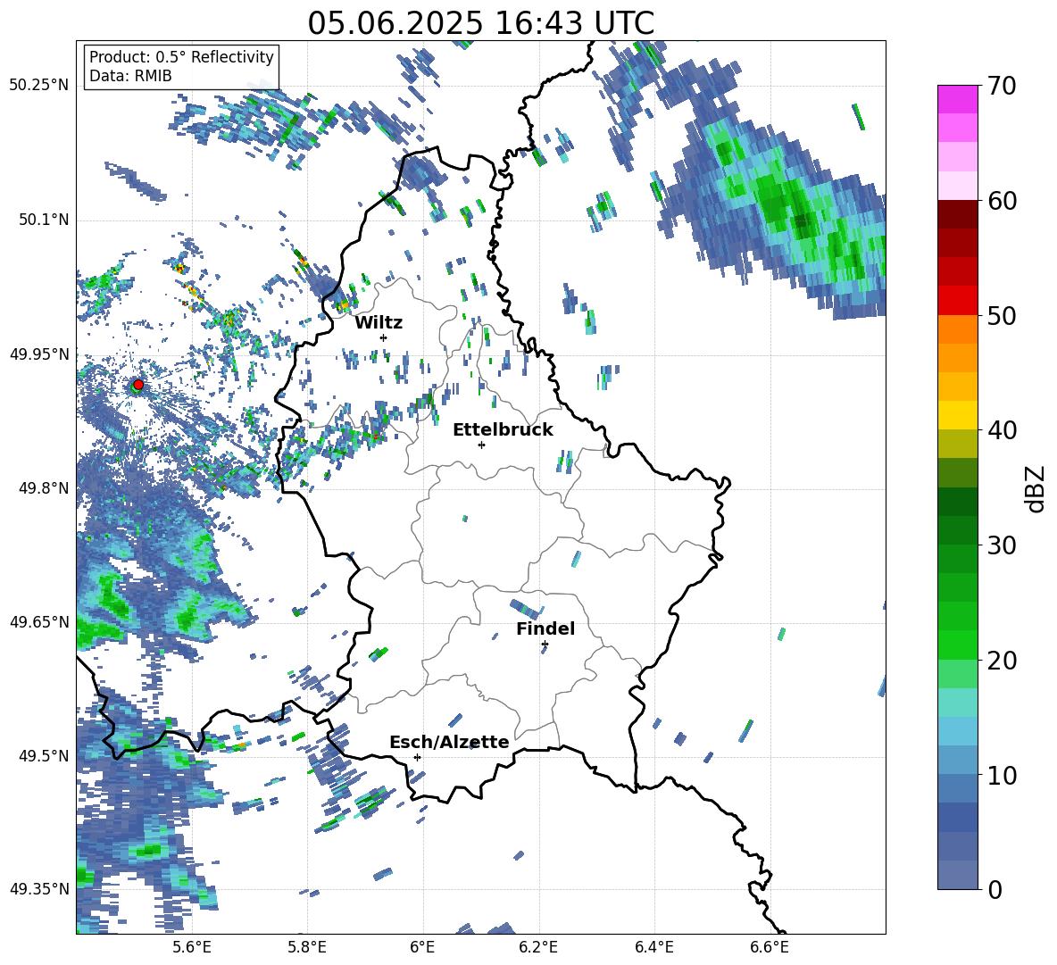Click the 50.25°N latitude label
This screenshot has width=1057, height=965.
(39, 86)
